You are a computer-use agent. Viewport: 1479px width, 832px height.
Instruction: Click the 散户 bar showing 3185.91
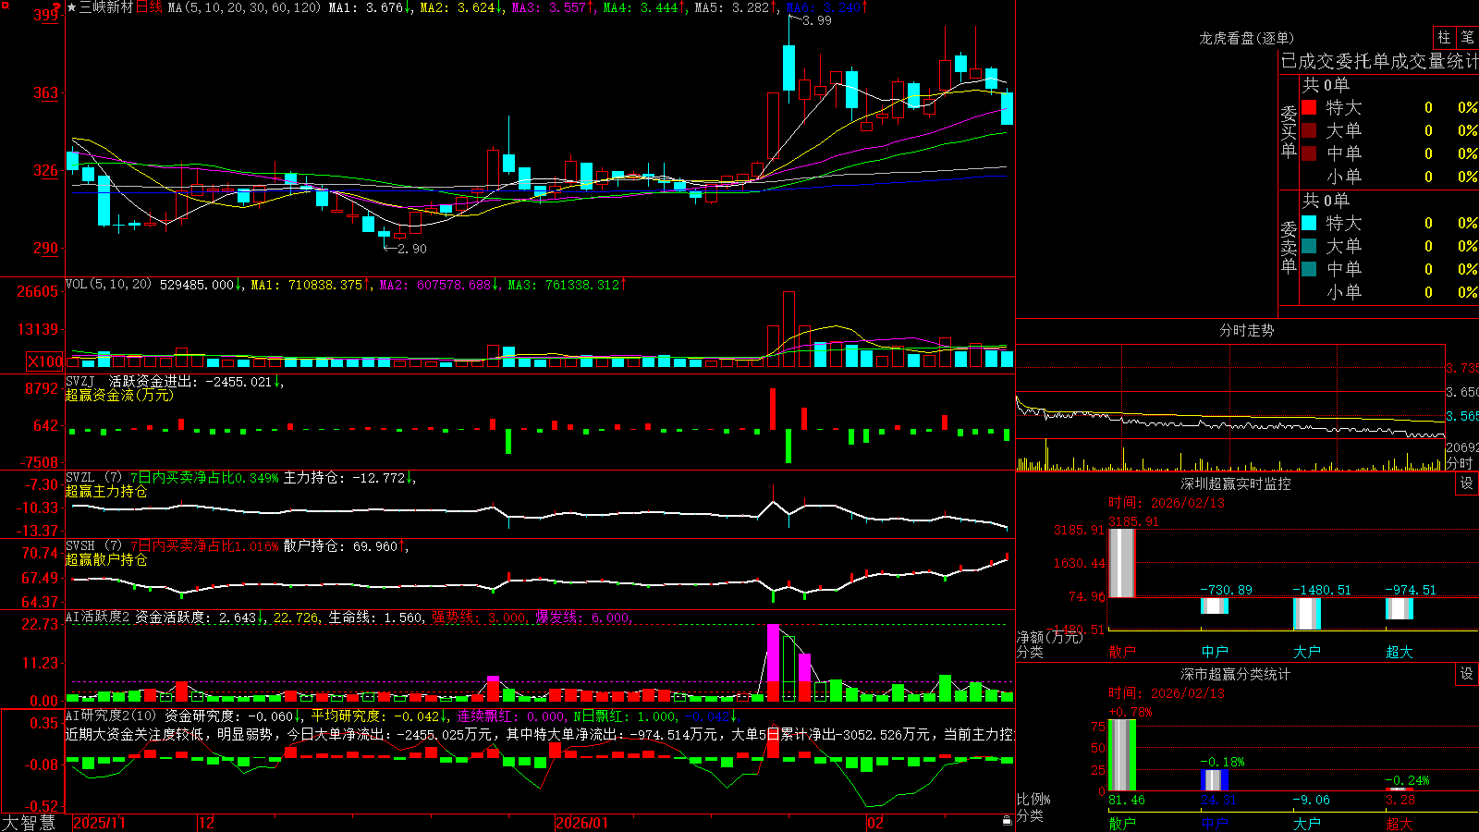coord(1121,562)
